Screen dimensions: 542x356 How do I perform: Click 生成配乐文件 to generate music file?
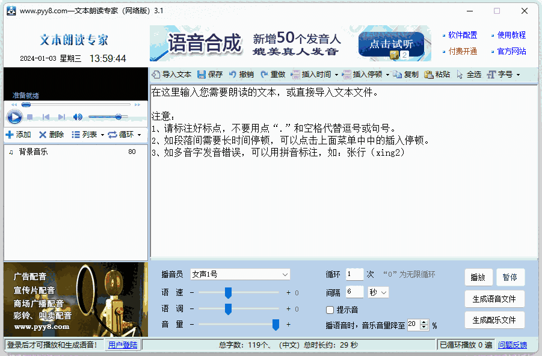point(494,320)
